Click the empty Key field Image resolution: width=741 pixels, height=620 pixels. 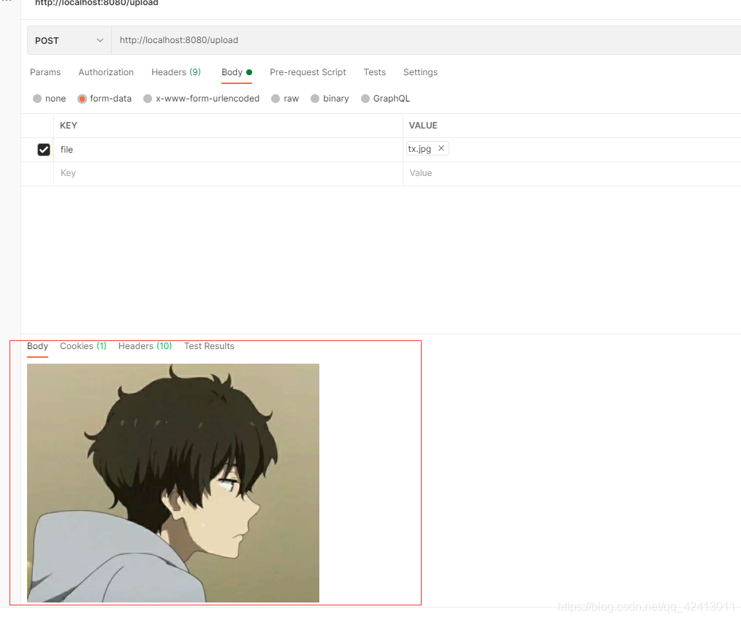[228, 173]
